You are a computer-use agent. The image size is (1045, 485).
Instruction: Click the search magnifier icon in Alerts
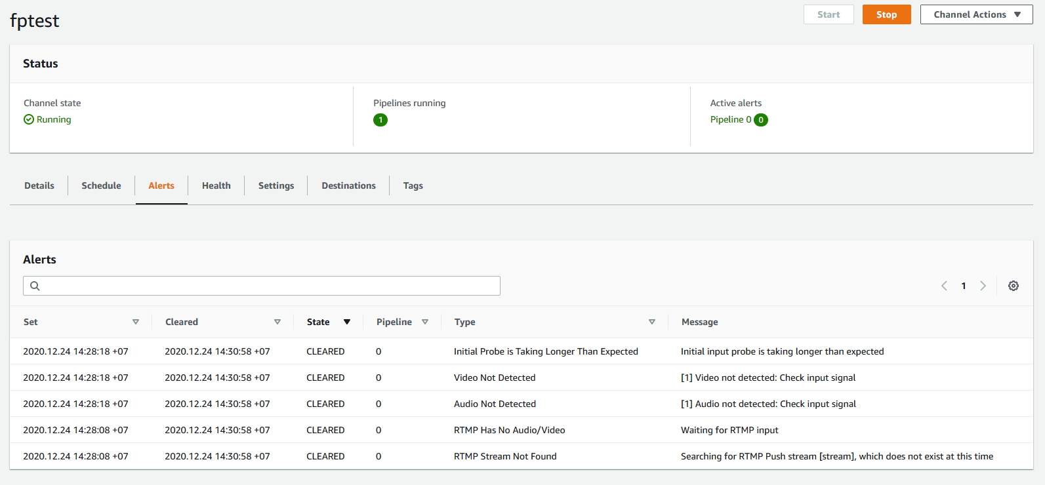35,286
